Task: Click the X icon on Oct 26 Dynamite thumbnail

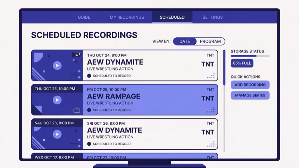Action: coord(44,140)
